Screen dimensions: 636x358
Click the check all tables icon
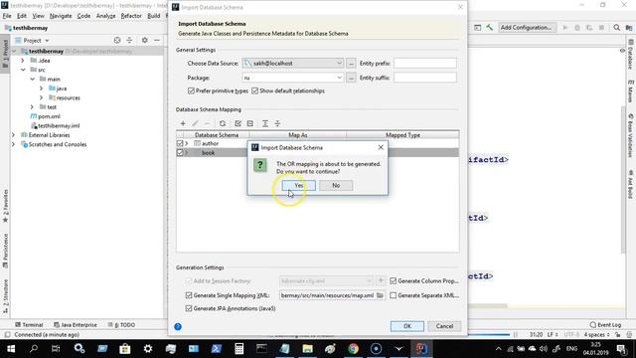238,123
